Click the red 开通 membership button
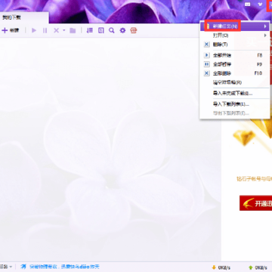 pos(255,203)
